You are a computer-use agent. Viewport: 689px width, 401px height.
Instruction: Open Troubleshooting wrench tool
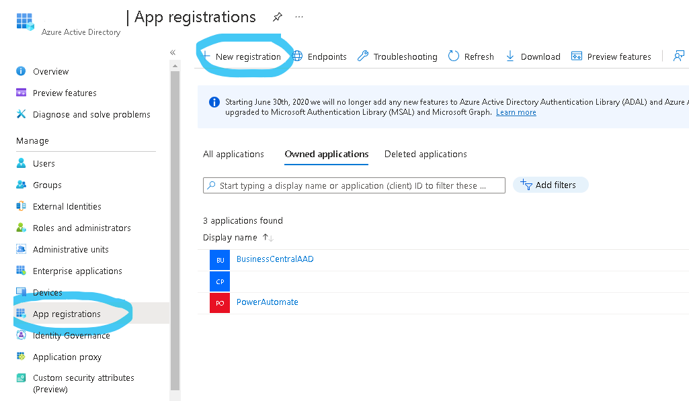pyautogui.click(x=397, y=57)
